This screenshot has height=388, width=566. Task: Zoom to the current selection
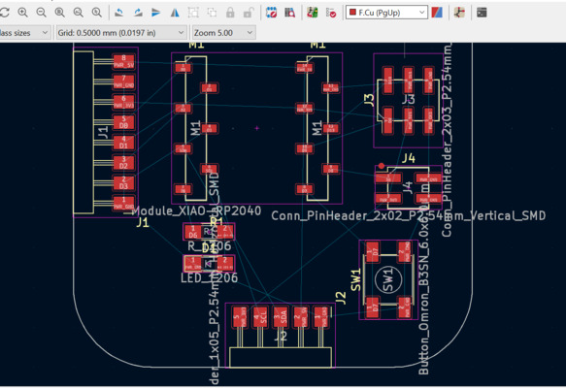point(96,13)
